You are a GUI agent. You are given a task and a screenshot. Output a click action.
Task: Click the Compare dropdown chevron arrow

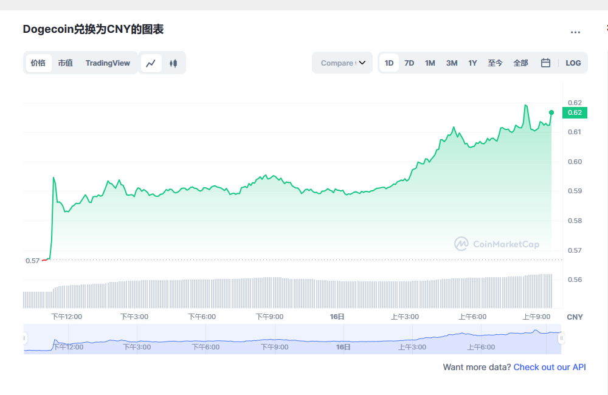(x=362, y=63)
